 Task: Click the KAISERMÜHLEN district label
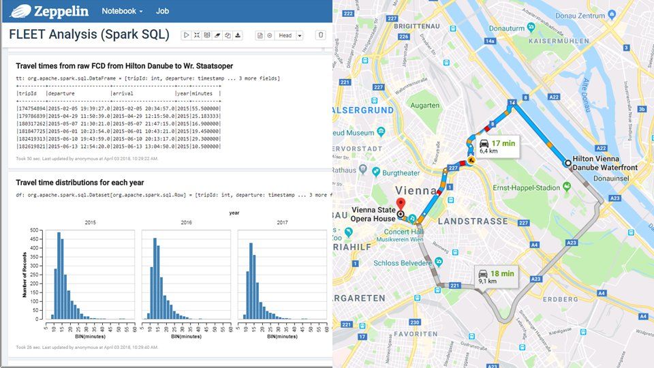[559, 42]
